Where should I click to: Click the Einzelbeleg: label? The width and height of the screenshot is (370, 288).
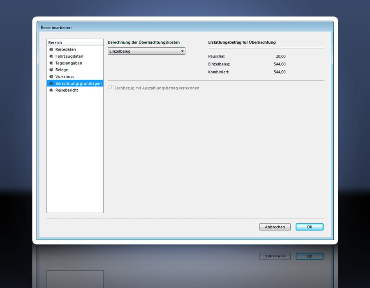pyautogui.click(x=219, y=64)
